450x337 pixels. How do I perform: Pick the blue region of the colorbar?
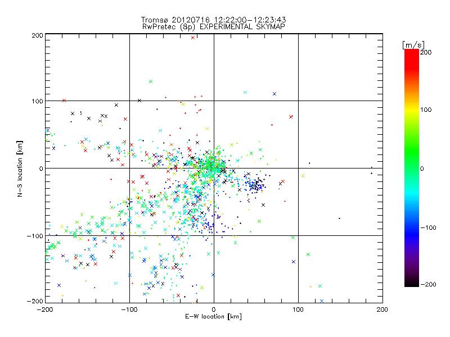coord(412,234)
